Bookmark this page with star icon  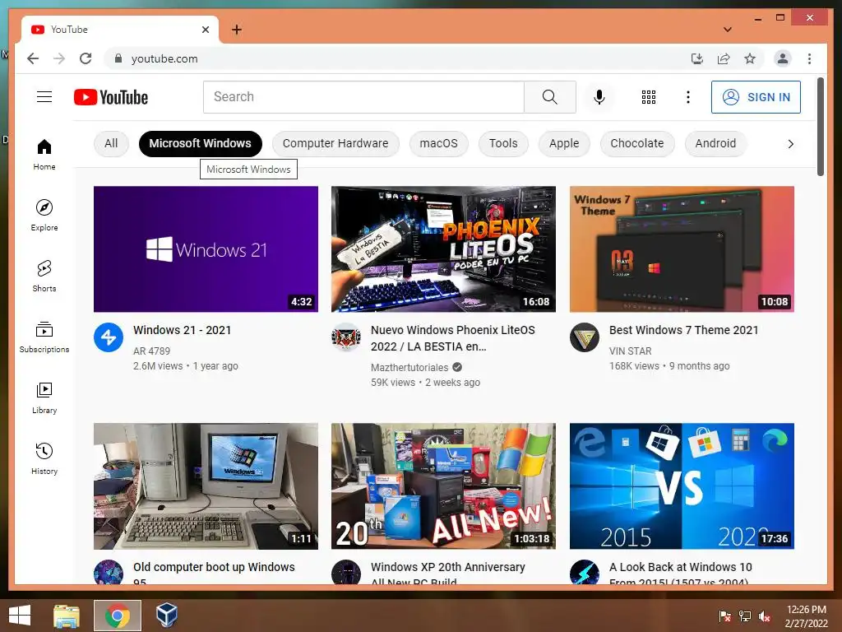tap(750, 58)
